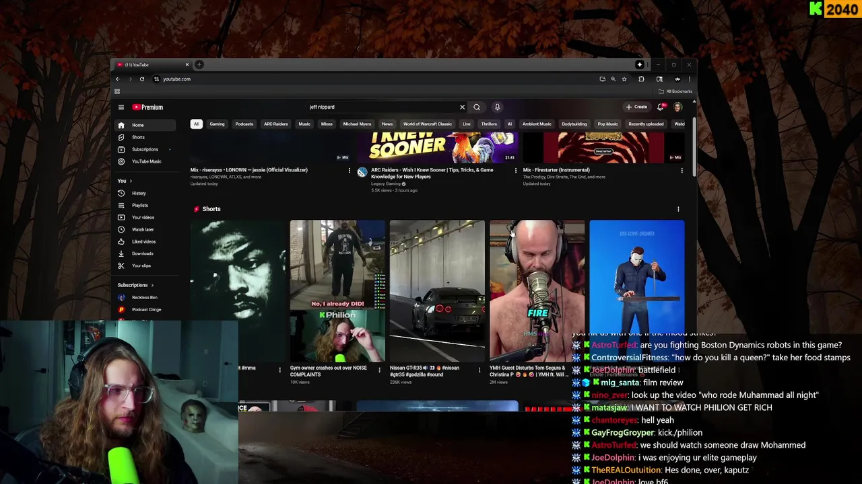Open a new browser tab
Viewport: 862px width, 484px height.
point(199,65)
